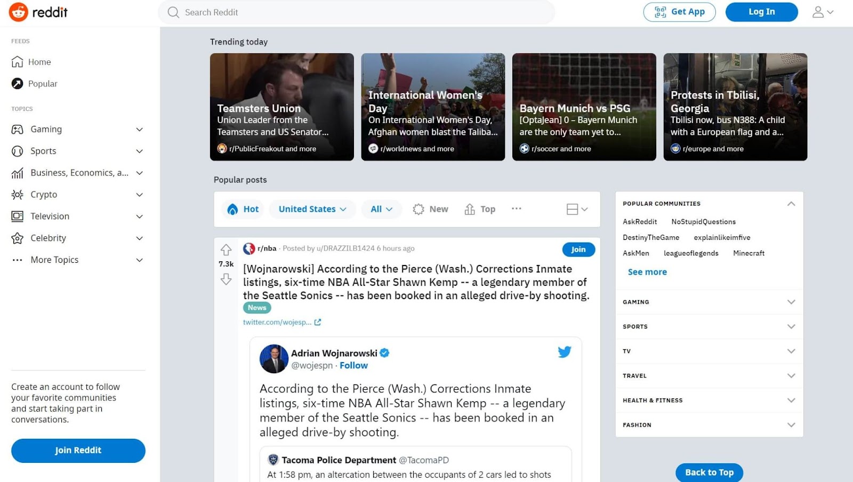
Task: Click the Minecraft community link
Action: (x=749, y=253)
